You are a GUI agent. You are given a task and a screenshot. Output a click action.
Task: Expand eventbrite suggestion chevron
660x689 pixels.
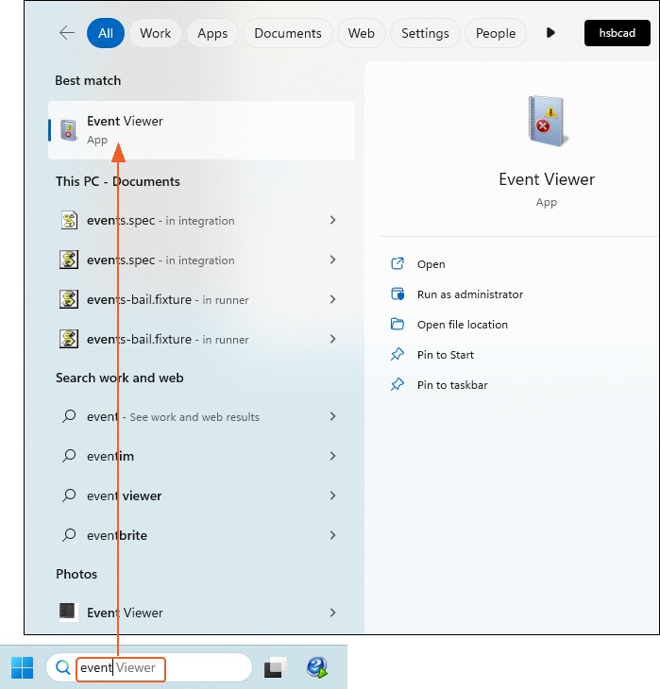coord(333,535)
